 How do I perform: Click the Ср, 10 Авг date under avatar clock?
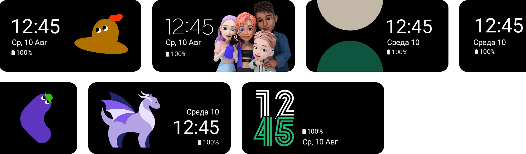point(184,43)
